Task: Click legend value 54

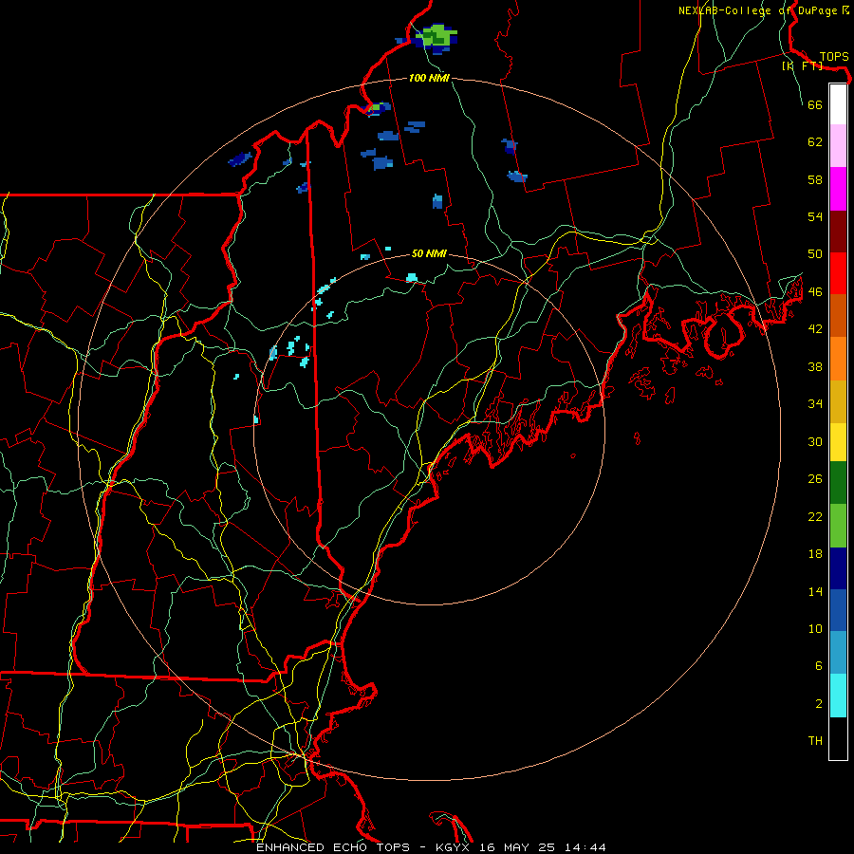Action: [815, 216]
